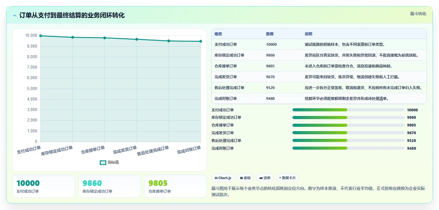Click the chart data point for 支付成功订单
This screenshot has width=439, height=210.
pos(41,36)
